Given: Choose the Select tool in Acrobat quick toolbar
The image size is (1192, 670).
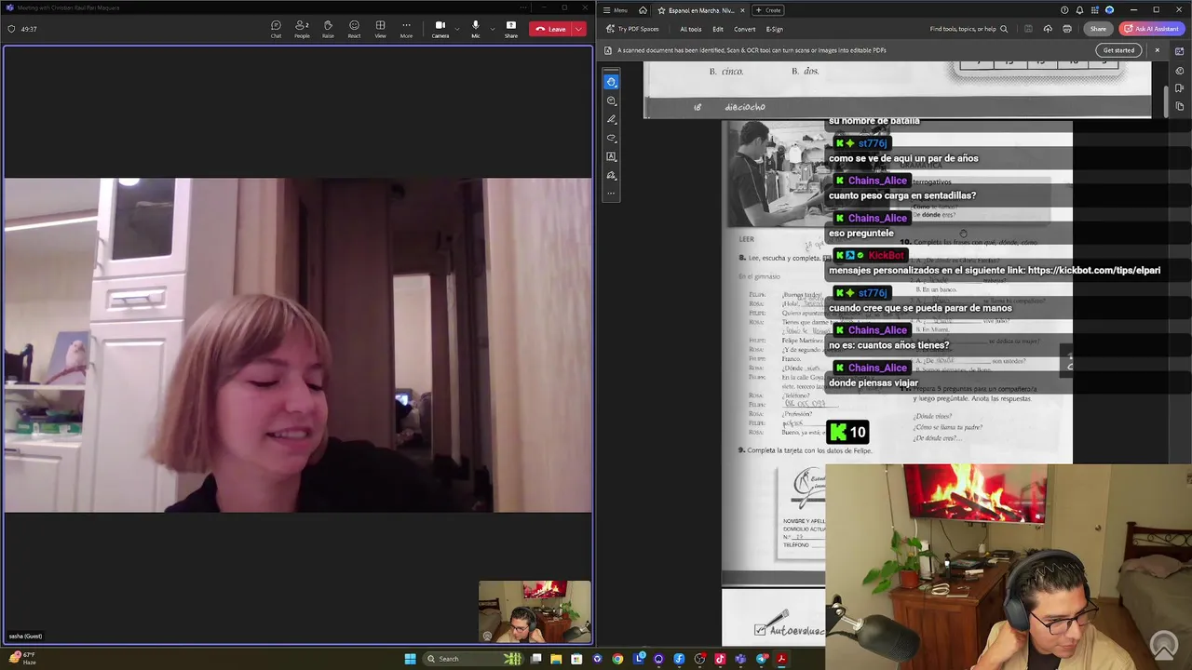Looking at the screenshot, I should pos(611,82).
